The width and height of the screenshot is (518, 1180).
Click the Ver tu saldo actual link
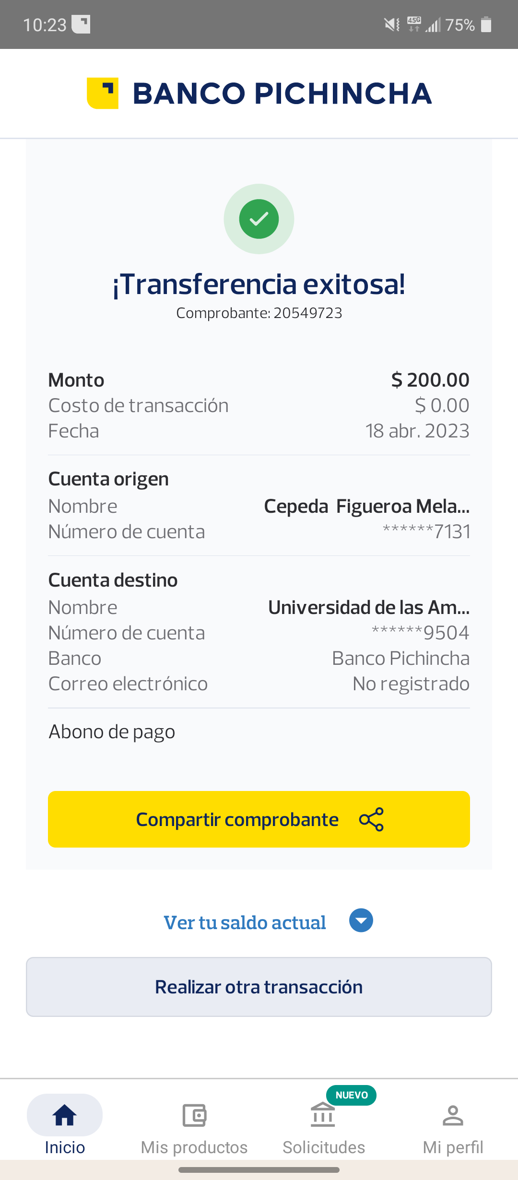[x=245, y=922]
